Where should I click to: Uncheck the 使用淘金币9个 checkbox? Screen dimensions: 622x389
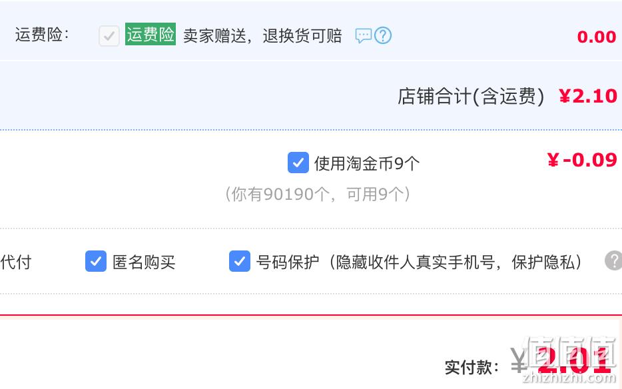pyautogui.click(x=298, y=163)
